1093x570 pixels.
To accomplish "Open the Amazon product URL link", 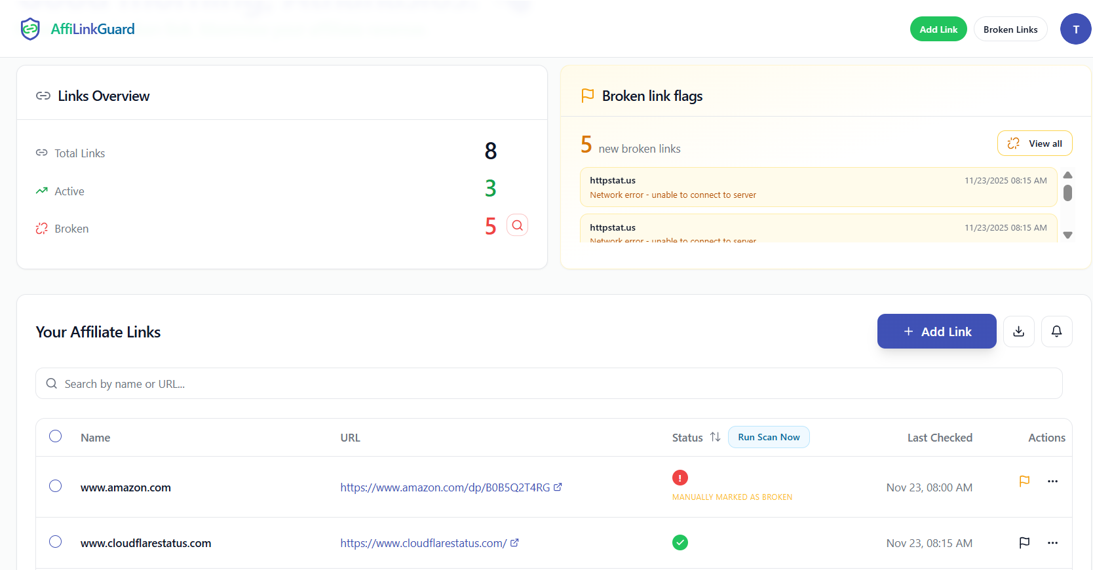I will (x=451, y=487).
